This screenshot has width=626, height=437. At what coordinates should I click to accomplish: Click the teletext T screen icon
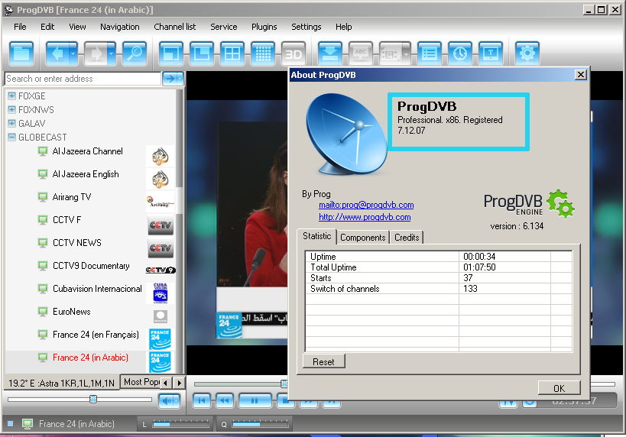coord(491,53)
